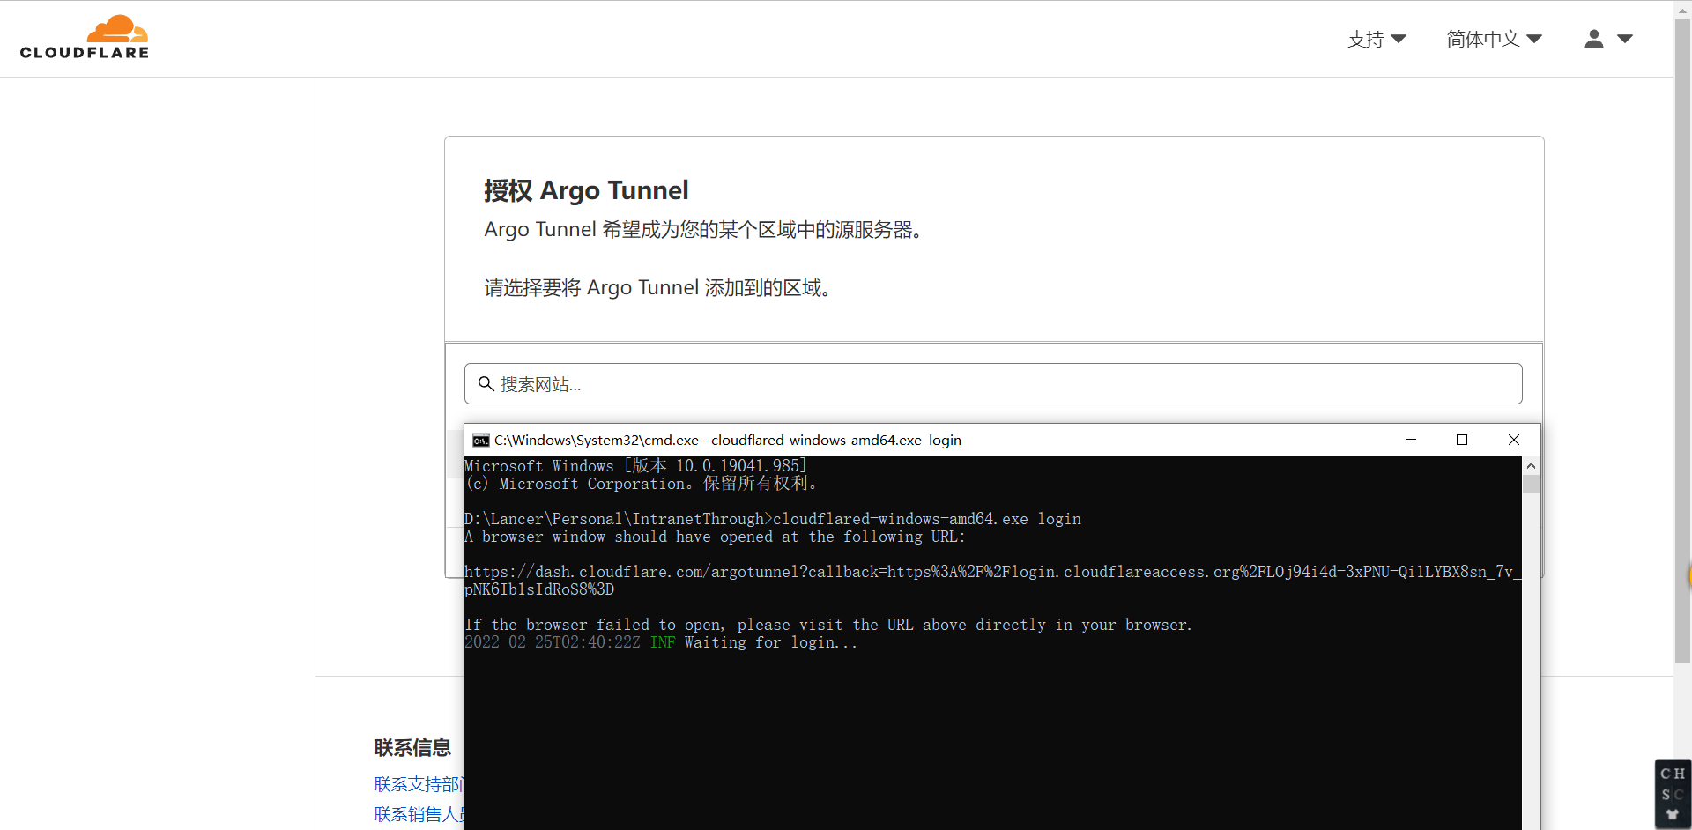Expand the arrow beside the account icon

pyautogui.click(x=1625, y=39)
